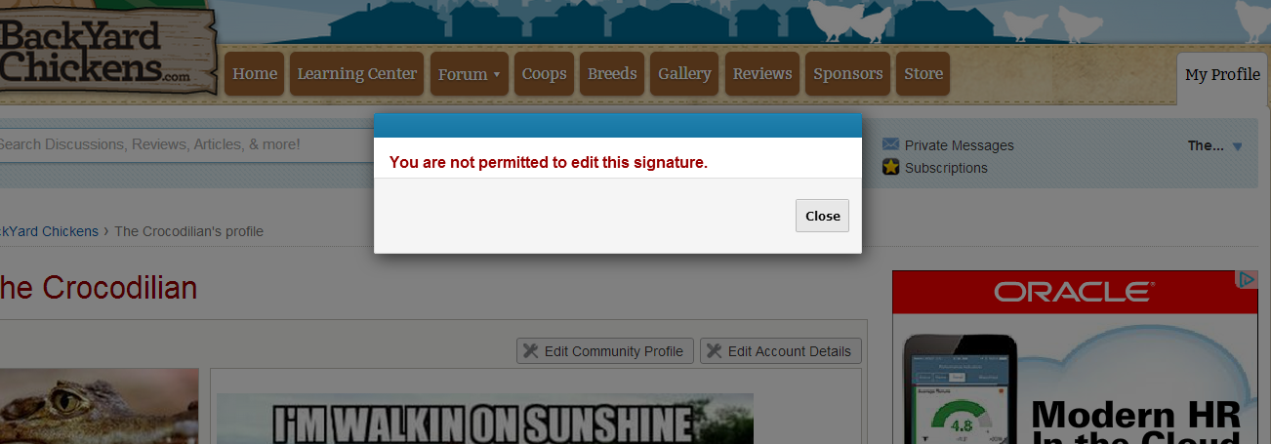Screen dimensions: 1271x444
Task: Click the AdChoices icon on the Oracle ad
Action: click(1248, 280)
